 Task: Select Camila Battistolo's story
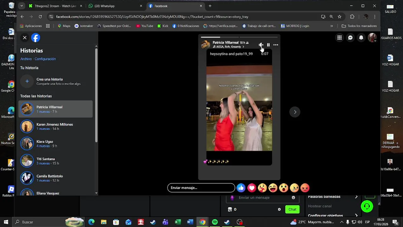(56, 178)
